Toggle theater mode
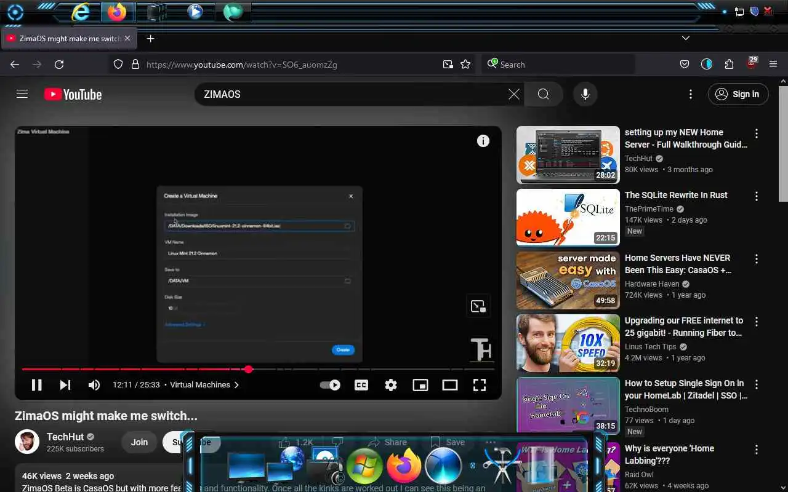 (450, 385)
